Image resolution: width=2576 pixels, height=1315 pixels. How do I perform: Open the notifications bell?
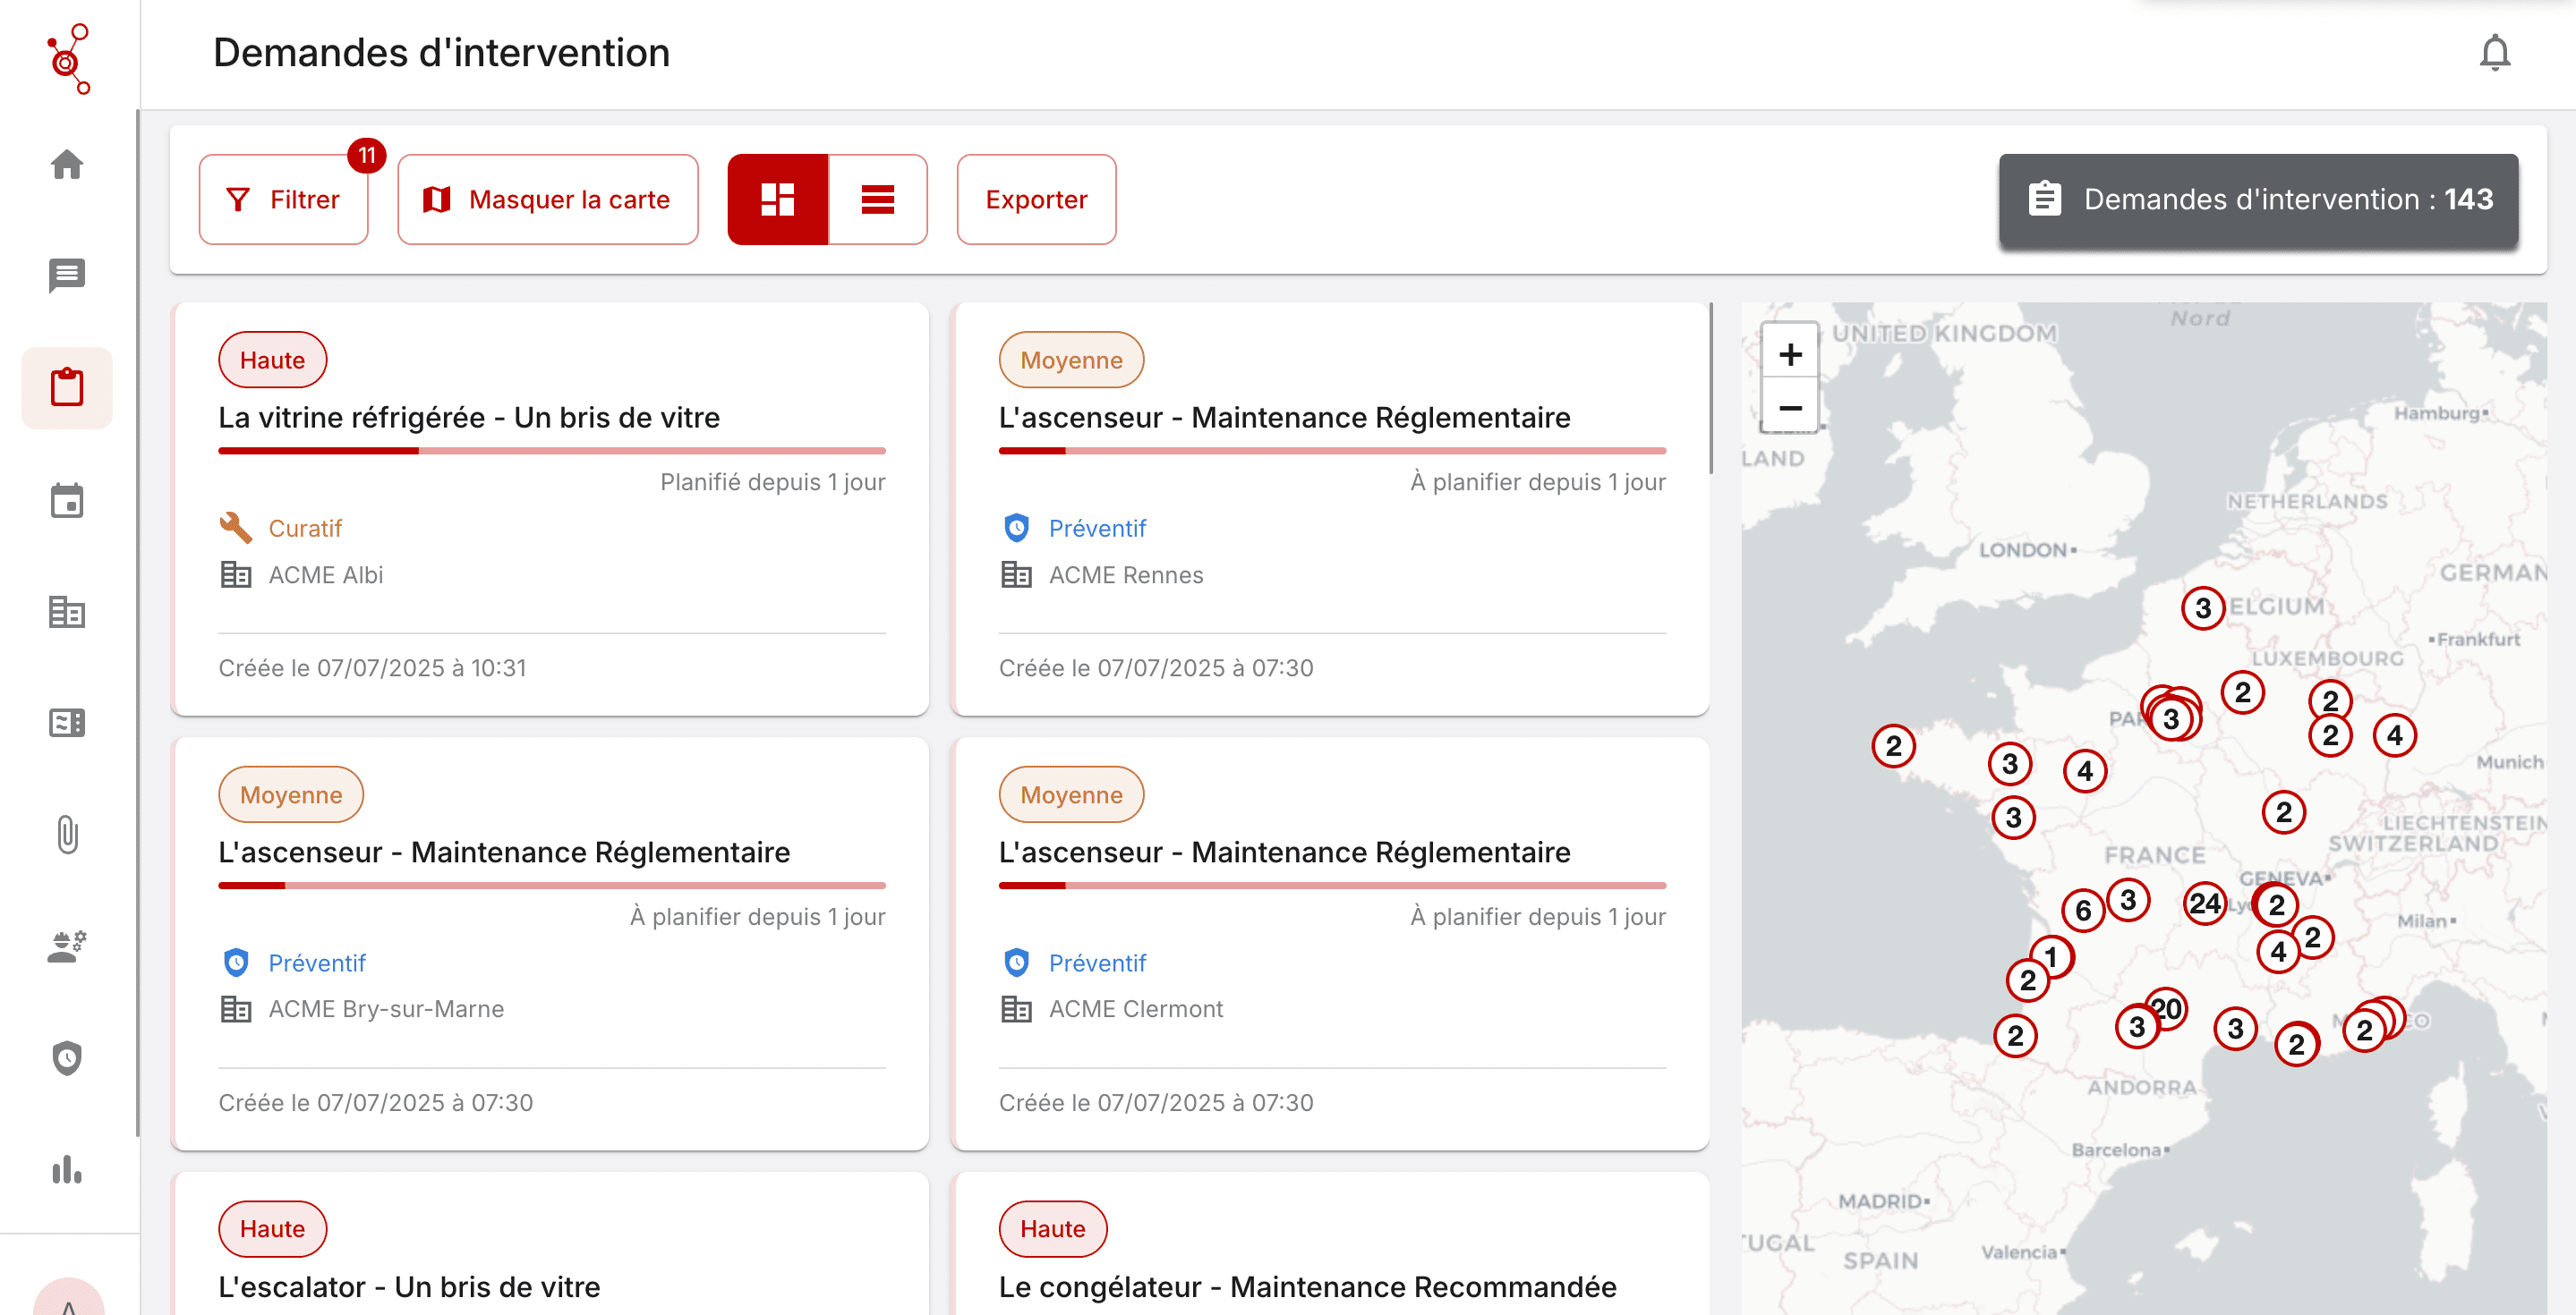pyautogui.click(x=2494, y=53)
